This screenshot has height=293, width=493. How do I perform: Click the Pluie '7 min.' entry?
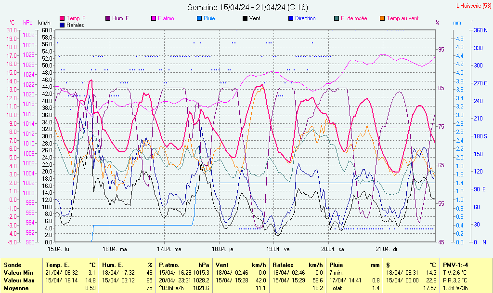click(336, 273)
